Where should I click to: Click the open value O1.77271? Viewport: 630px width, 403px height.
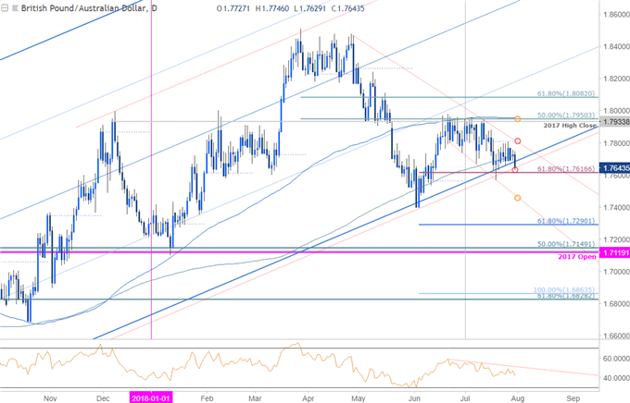pyautogui.click(x=233, y=8)
